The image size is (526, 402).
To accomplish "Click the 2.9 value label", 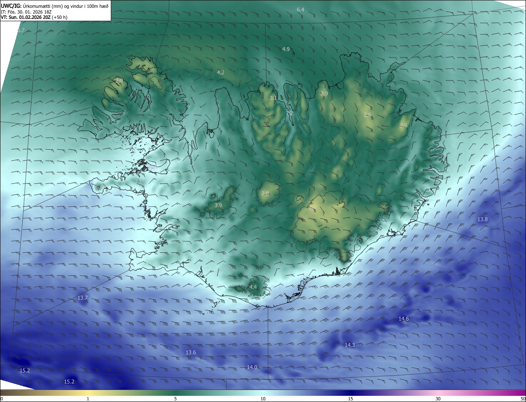I will [x=324, y=94].
